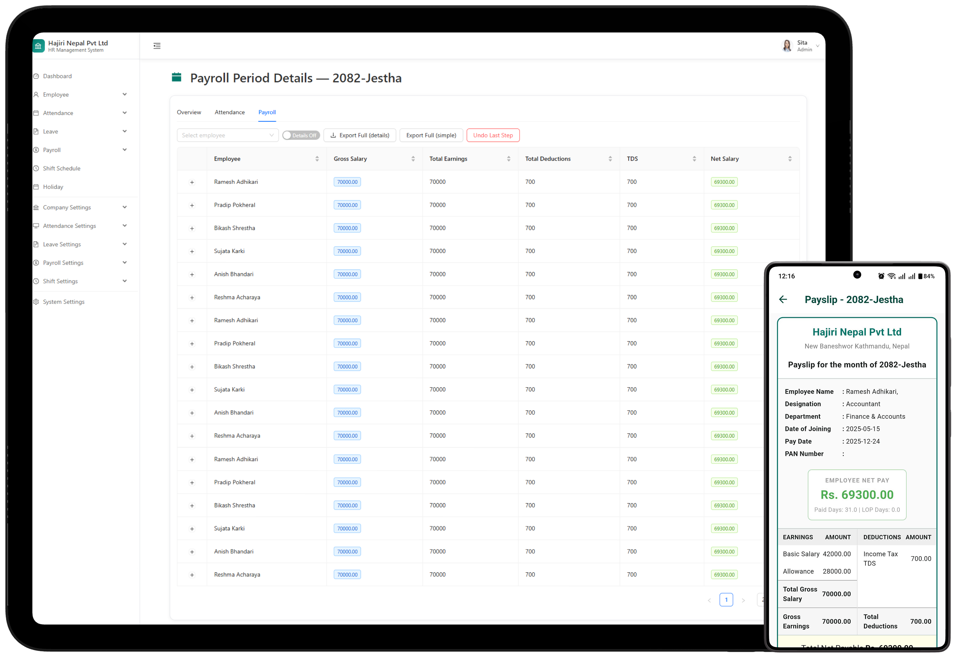Click Sita admin profile avatar
This screenshot has height=657, width=955.
(787, 46)
